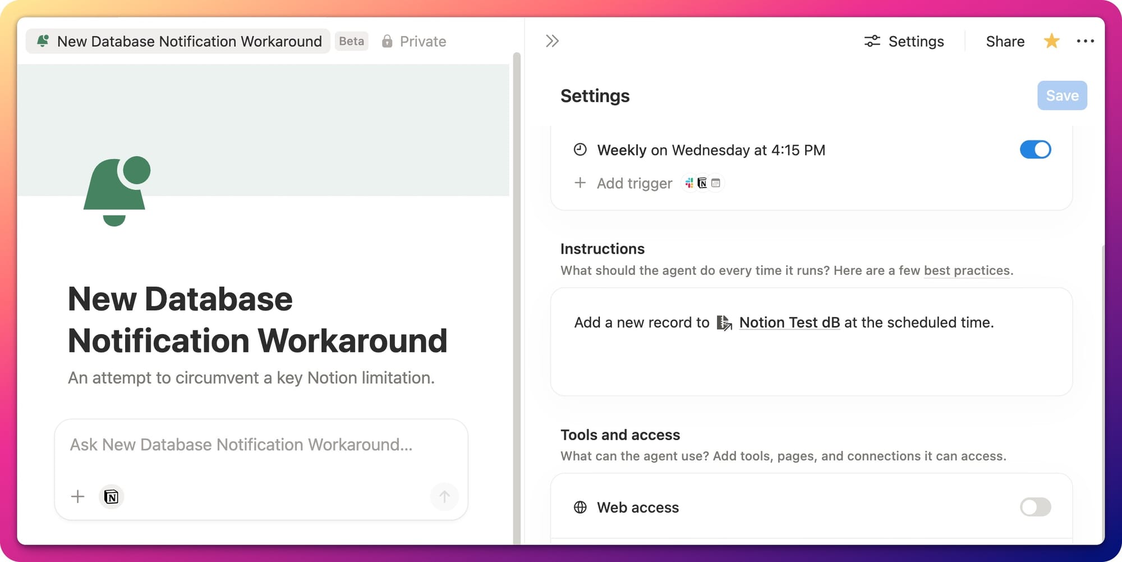Click the Share menu item

(1005, 42)
